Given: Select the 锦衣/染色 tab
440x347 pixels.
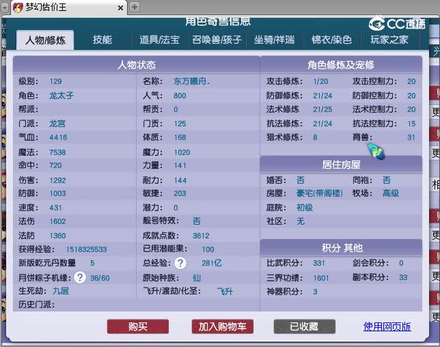Looking at the screenshot, I should click(x=331, y=40).
